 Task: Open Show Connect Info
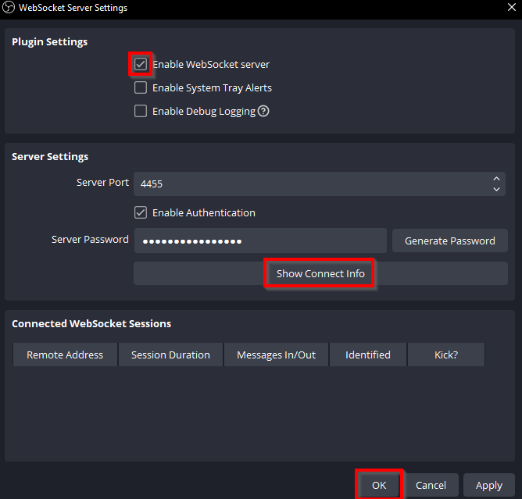click(x=320, y=273)
